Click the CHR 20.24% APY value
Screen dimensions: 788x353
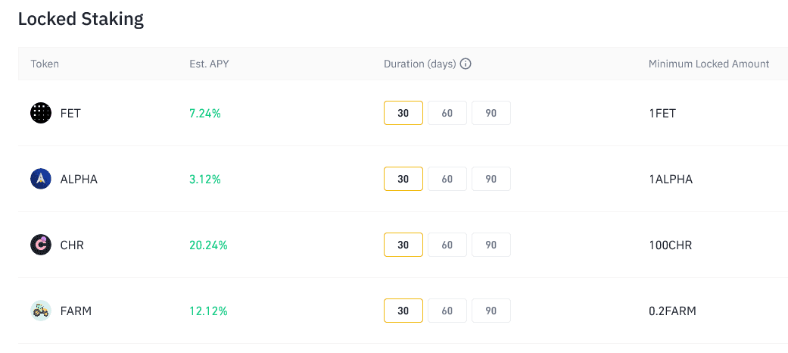(209, 245)
